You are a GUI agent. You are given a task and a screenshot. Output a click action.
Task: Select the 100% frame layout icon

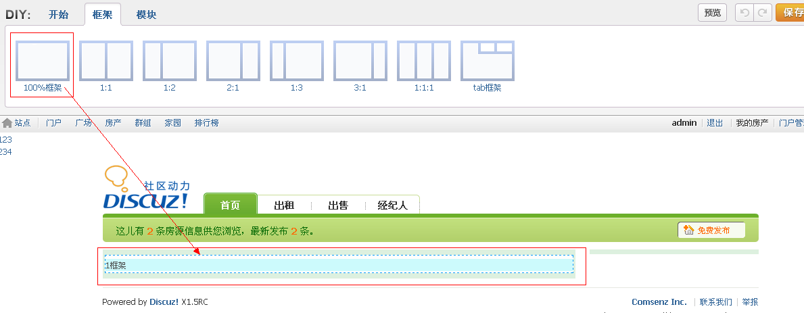pos(43,61)
